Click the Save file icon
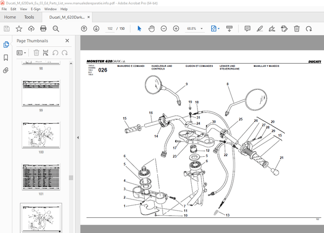The height and width of the screenshot is (233, 324). pos(7,29)
